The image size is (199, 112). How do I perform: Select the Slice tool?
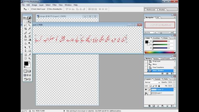(30, 29)
